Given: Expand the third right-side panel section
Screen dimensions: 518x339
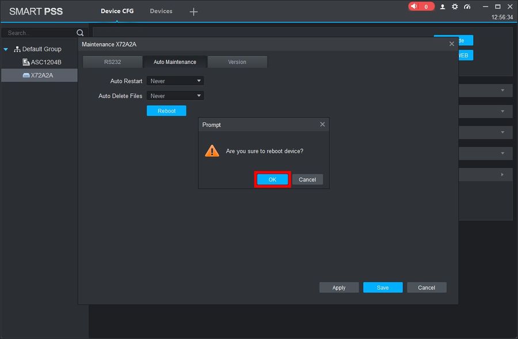Looking at the screenshot, I should (x=502, y=132).
